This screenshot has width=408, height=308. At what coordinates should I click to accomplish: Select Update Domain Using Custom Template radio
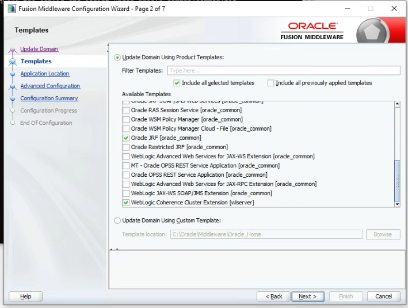tap(117, 220)
